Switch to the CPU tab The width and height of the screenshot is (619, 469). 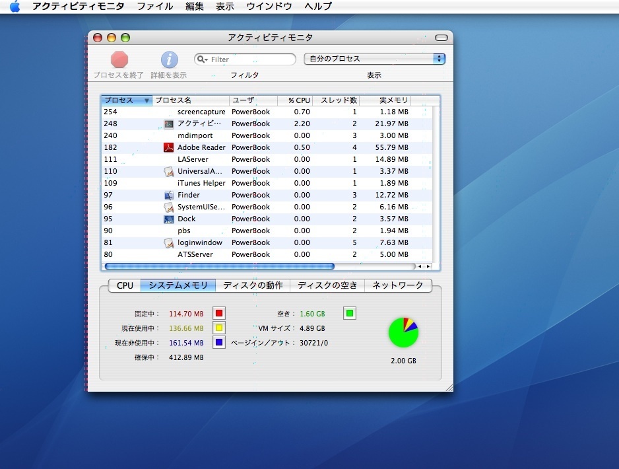(125, 285)
